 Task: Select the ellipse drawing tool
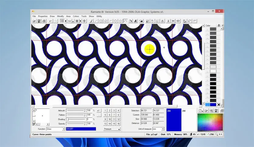coord(121,21)
